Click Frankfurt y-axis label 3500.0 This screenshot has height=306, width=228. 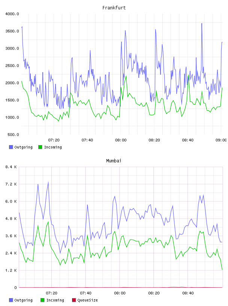point(12,31)
